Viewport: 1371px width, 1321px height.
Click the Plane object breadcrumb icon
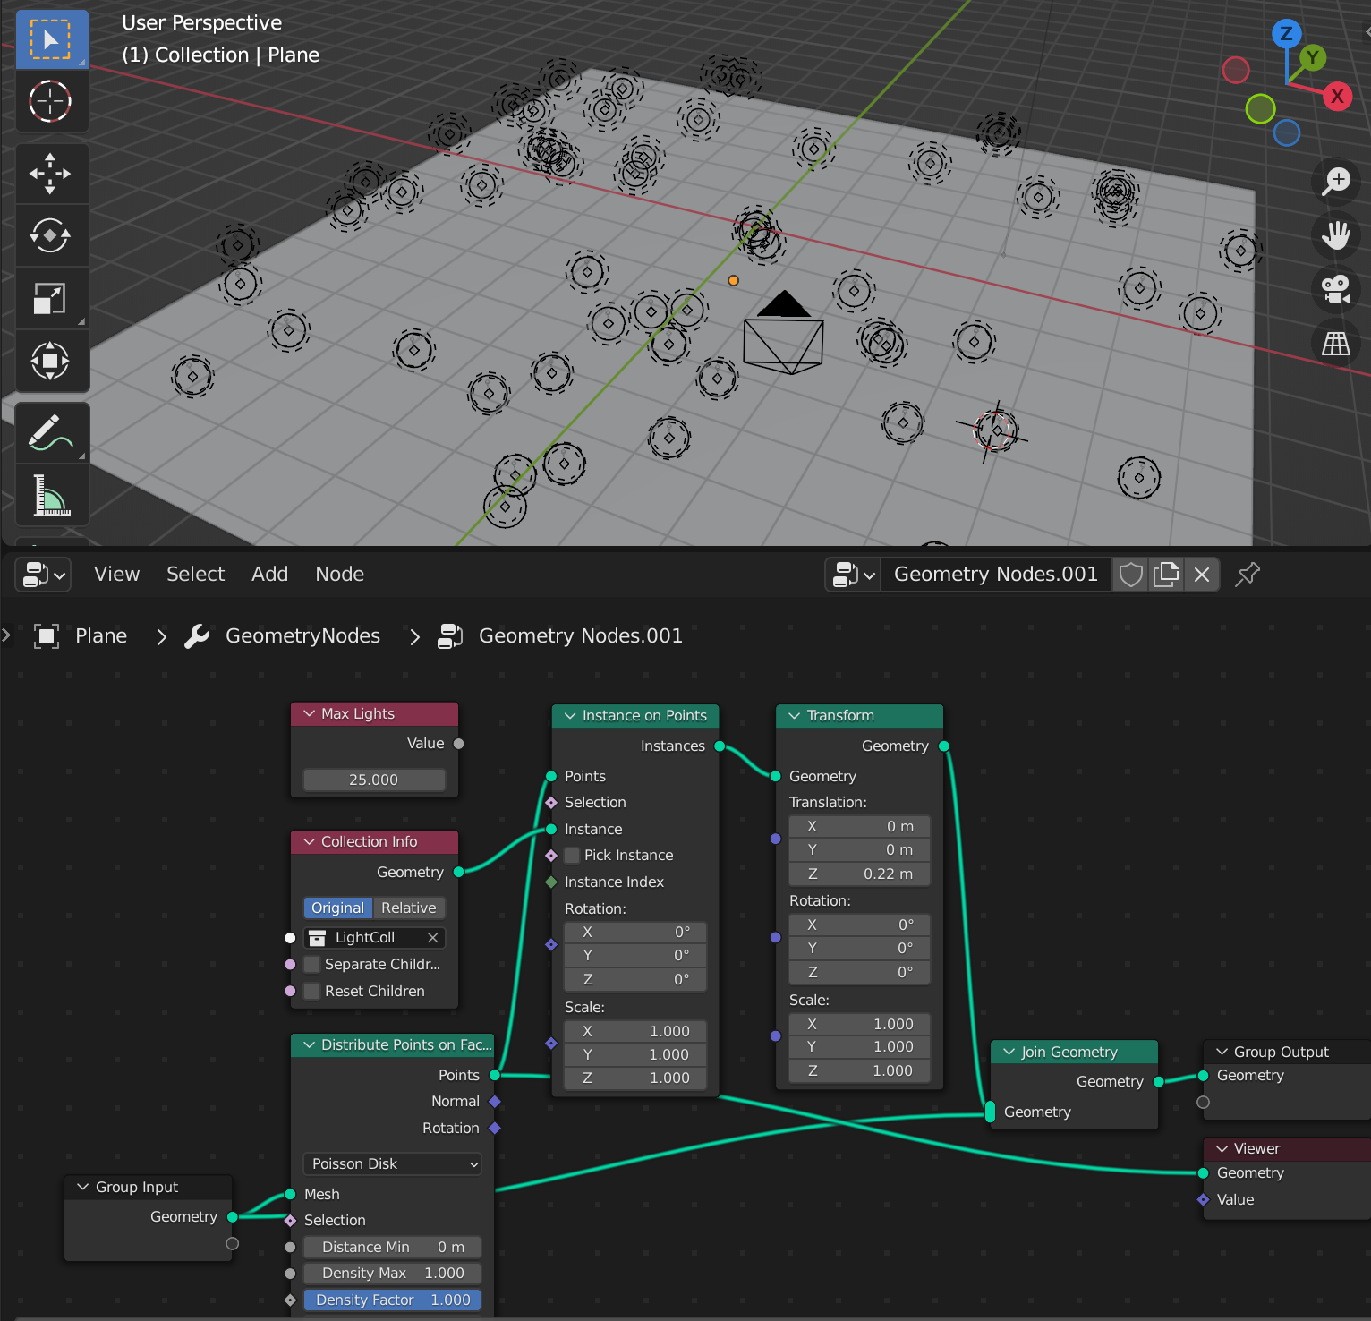tap(47, 636)
